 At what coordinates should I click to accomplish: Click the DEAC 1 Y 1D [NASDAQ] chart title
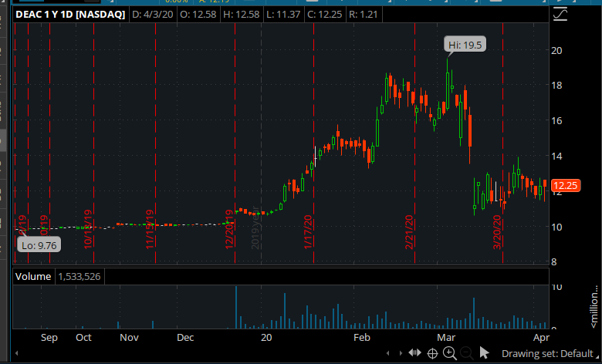click(x=70, y=15)
